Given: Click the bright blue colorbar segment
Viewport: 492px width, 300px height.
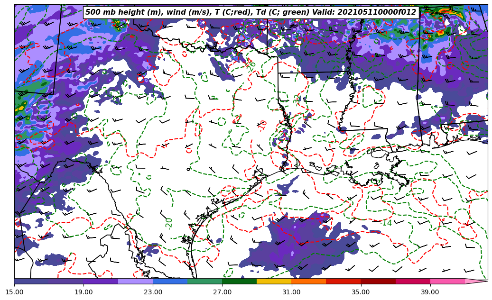Looking at the screenshot, I should pyautogui.click(x=170, y=281).
